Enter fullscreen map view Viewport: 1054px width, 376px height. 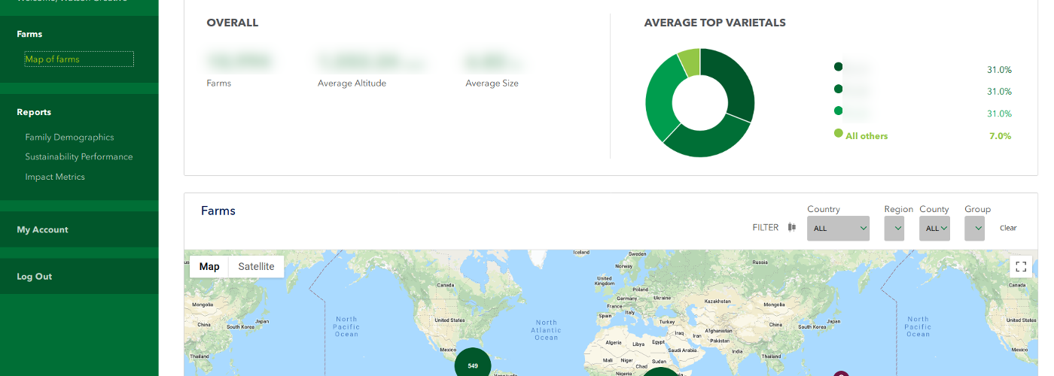[1021, 266]
